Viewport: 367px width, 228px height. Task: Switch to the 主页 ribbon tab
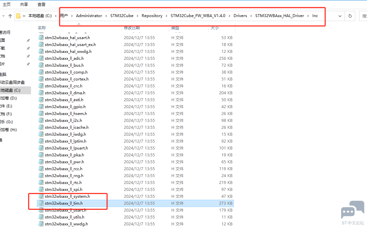click(x=7, y=4)
